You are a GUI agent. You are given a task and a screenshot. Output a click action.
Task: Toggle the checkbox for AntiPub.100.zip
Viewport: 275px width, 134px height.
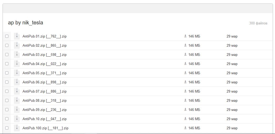click(7, 128)
